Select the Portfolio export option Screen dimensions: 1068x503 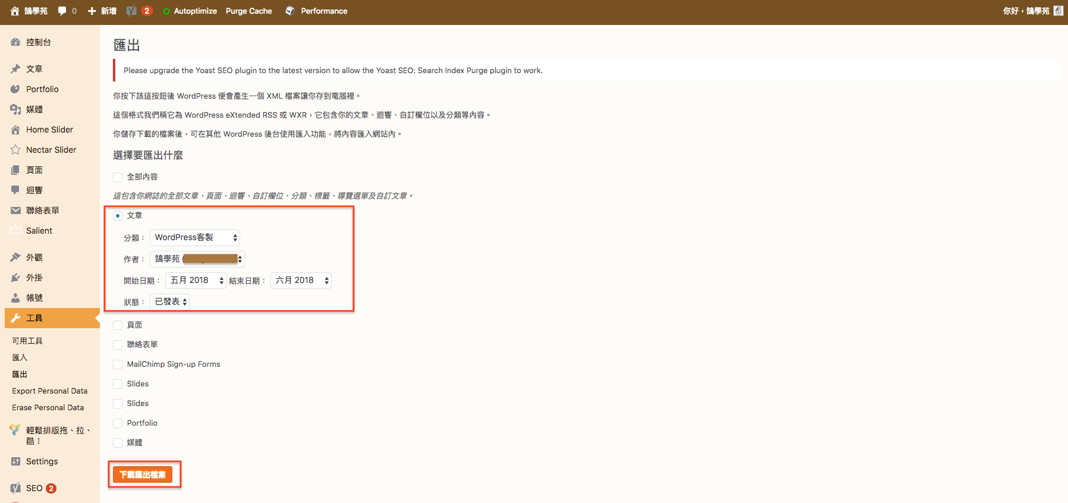coord(118,423)
